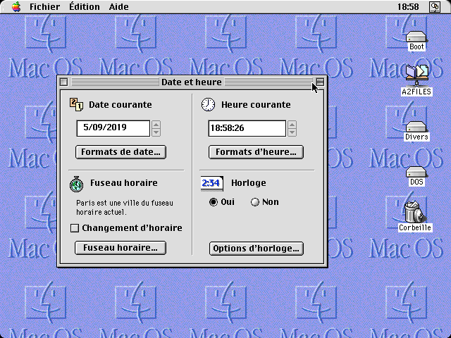The height and width of the screenshot is (338, 451).
Task: Open Formats d'heure dialog
Action: point(256,152)
